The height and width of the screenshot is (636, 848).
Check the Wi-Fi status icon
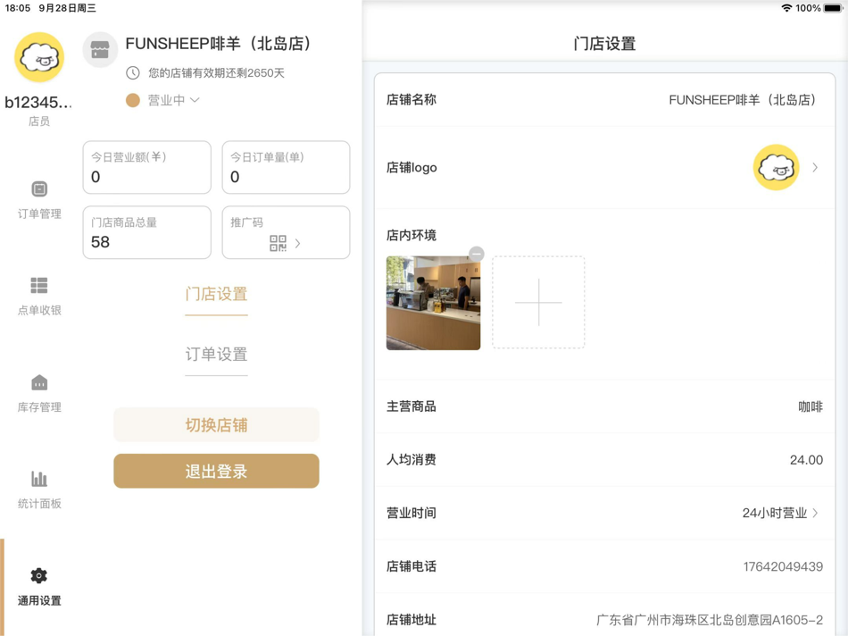click(x=787, y=8)
